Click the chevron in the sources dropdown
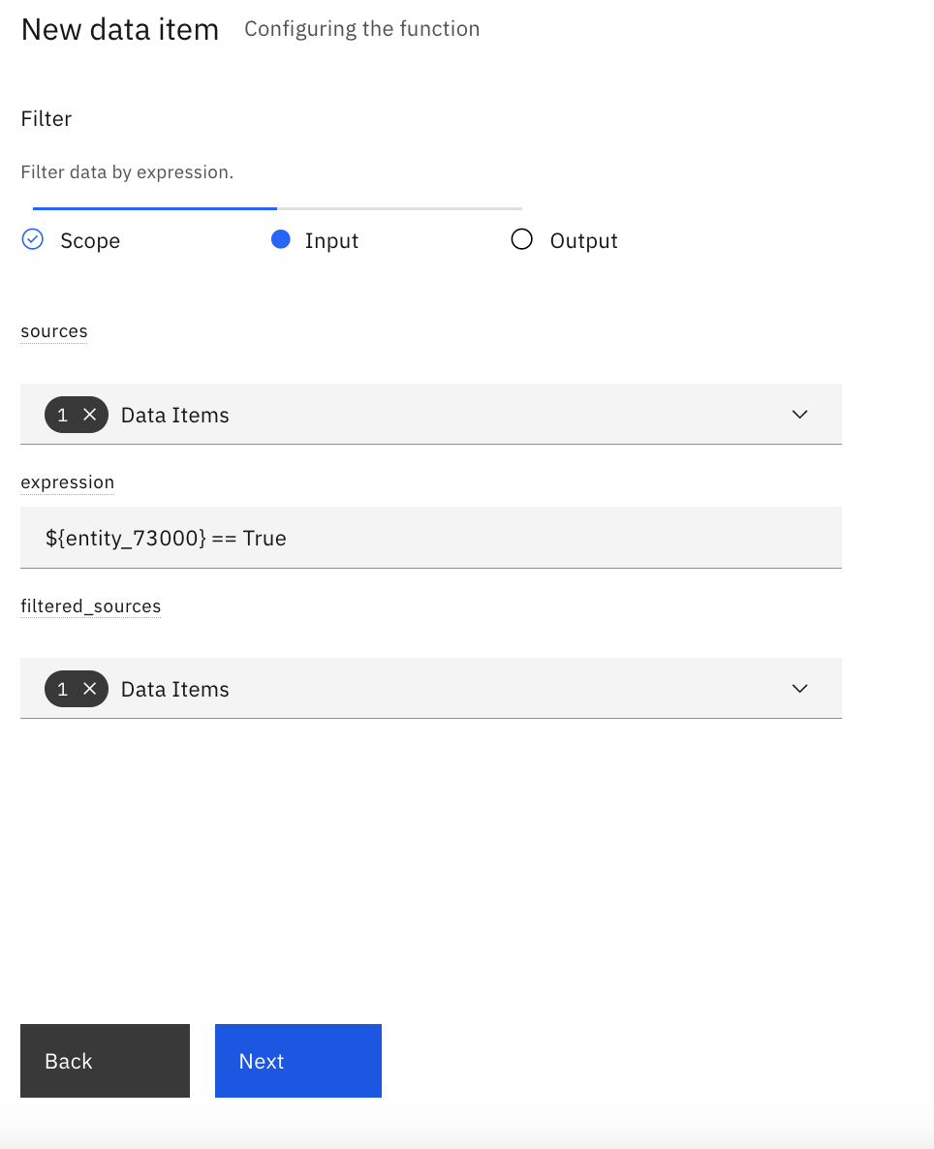This screenshot has width=934, height=1149. pyautogui.click(x=800, y=414)
